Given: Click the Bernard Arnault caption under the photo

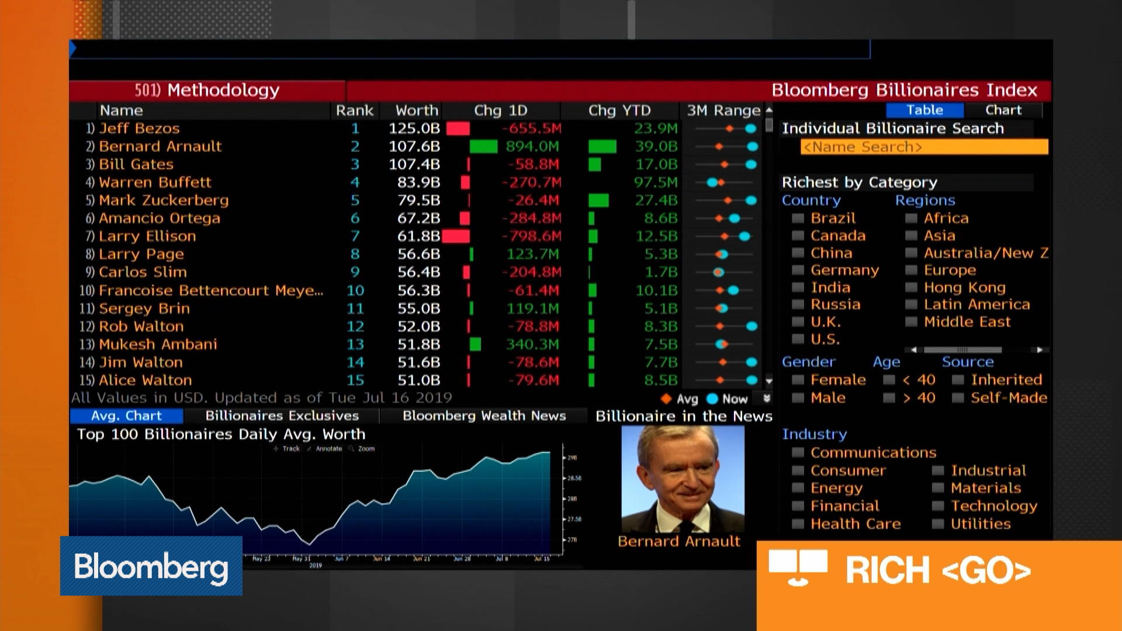Looking at the screenshot, I should click(x=678, y=542).
